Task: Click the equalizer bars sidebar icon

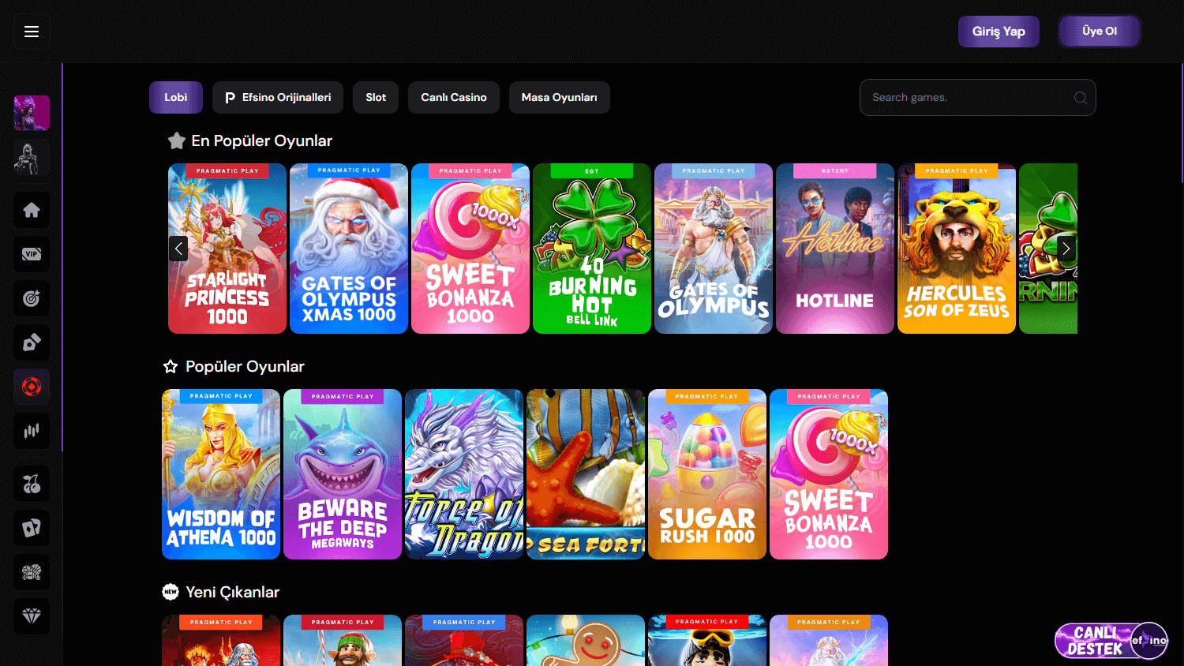Action: [31, 431]
